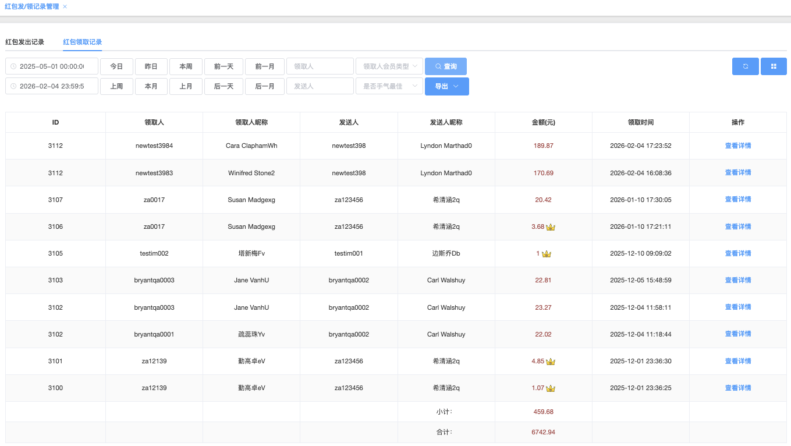
Task: View details for newtest3984 row
Action: pyautogui.click(x=737, y=146)
